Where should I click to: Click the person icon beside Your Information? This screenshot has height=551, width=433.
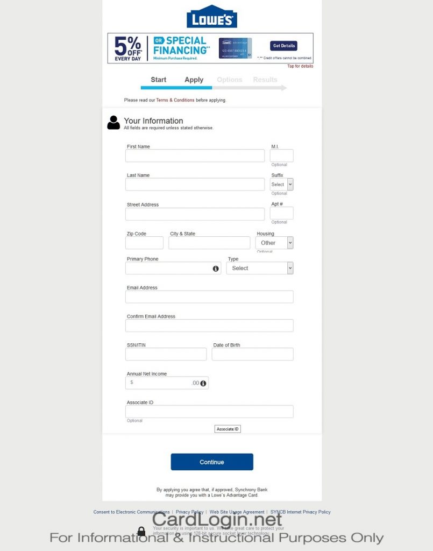[x=113, y=123]
